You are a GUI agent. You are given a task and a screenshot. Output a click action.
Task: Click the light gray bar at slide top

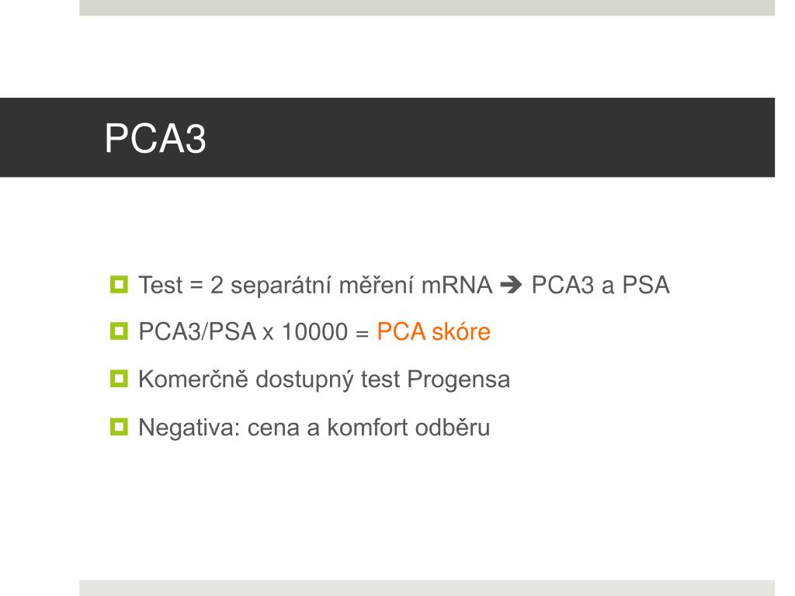coord(427,8)
